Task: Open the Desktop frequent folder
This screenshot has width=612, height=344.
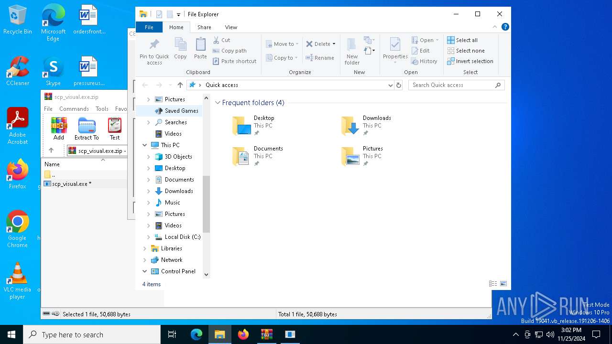Action: pyautogui.click(x=253, y=126)
